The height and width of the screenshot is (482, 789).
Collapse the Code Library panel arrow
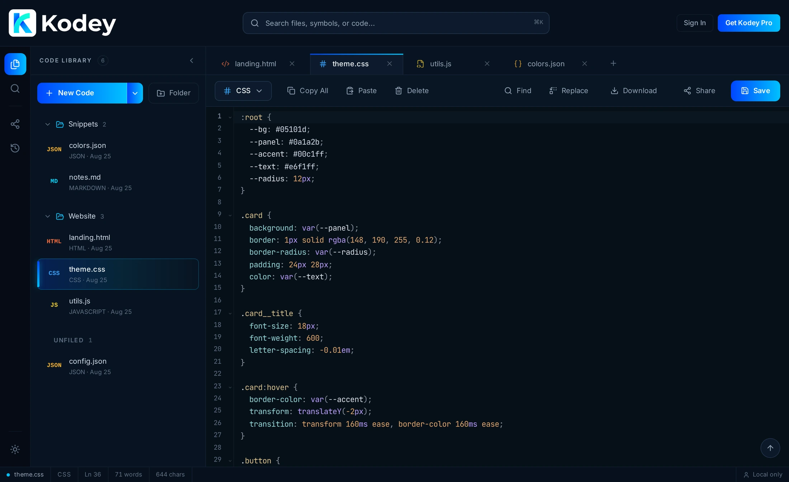click(192, 61)
